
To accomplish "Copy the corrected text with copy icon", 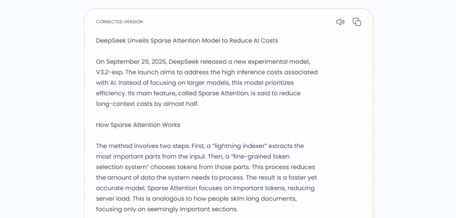I will pyautogui.click(x=357, y=22).
